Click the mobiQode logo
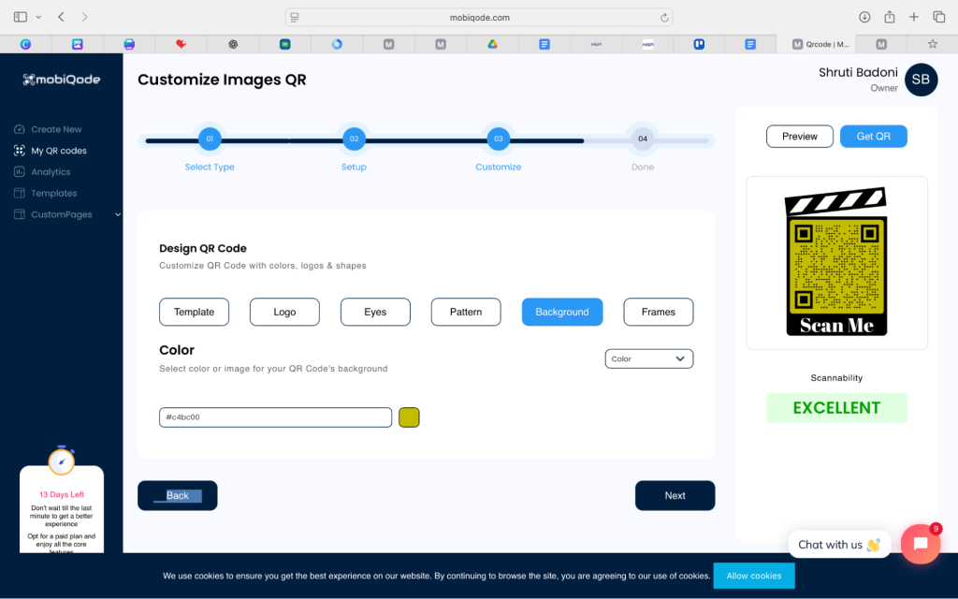The image size is (958, 599). click(59, 80)
